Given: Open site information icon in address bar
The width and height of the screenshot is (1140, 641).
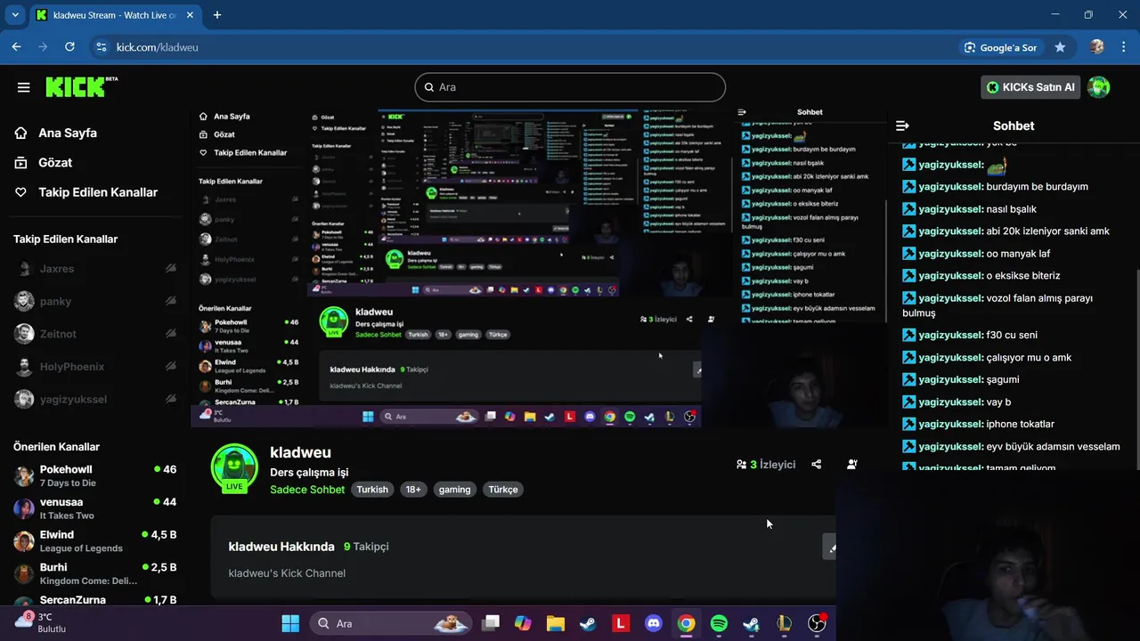Looking at the screenshot, I should (101, 47).
